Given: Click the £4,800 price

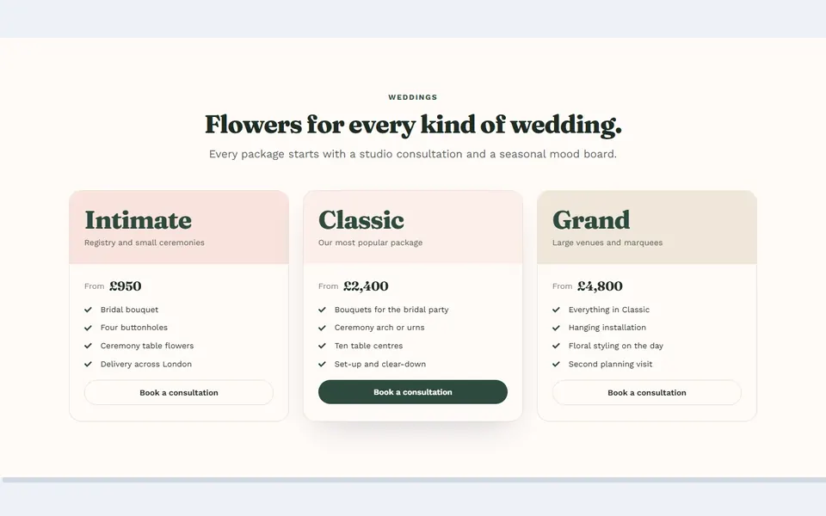Looking at the screenshot, I should pos(600,286).
